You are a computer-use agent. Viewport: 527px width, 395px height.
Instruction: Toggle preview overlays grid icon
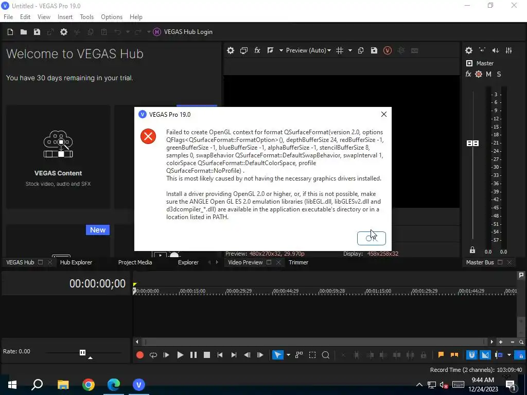point(340,50)
